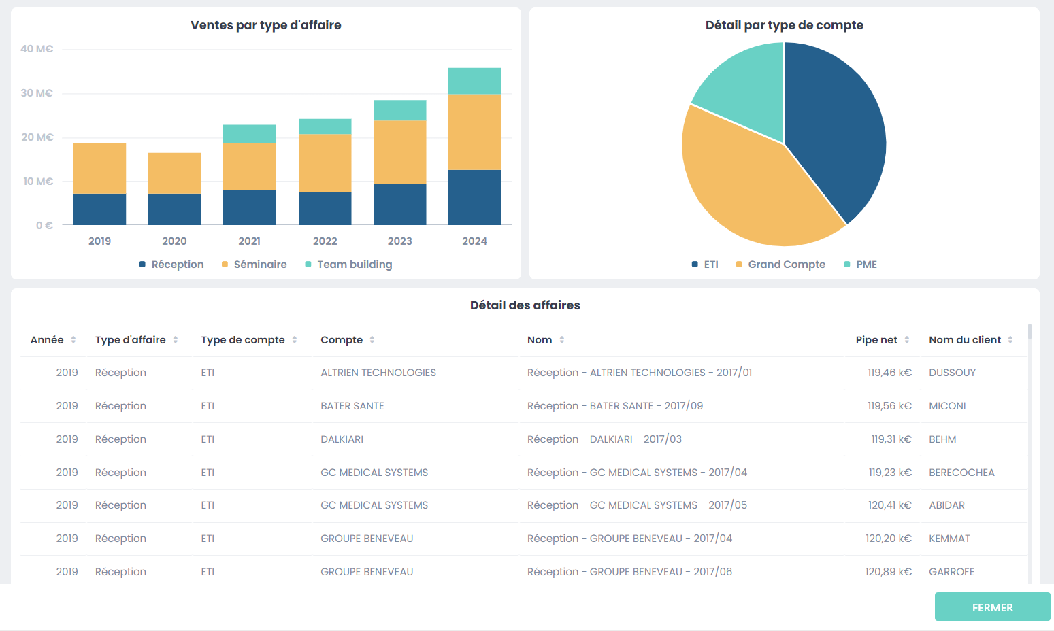1054x631 pixels.
Task: Hide ETI slice via pie legend
Action: [705, 265]
